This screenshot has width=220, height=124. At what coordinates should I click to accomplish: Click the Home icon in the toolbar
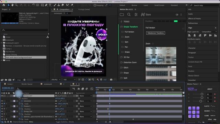pyautogui.click(x=4, y=5)
